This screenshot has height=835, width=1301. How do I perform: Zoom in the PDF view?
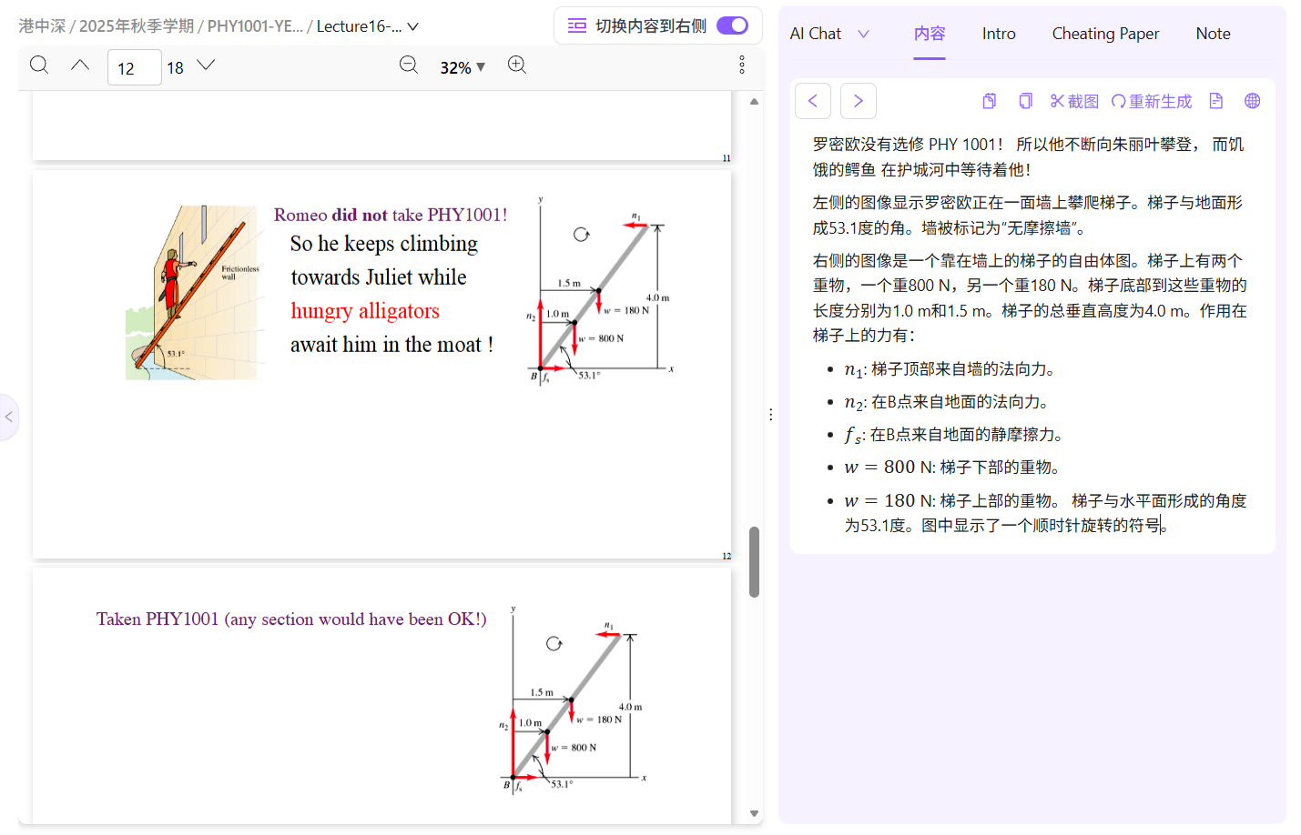tap(517, 65)
